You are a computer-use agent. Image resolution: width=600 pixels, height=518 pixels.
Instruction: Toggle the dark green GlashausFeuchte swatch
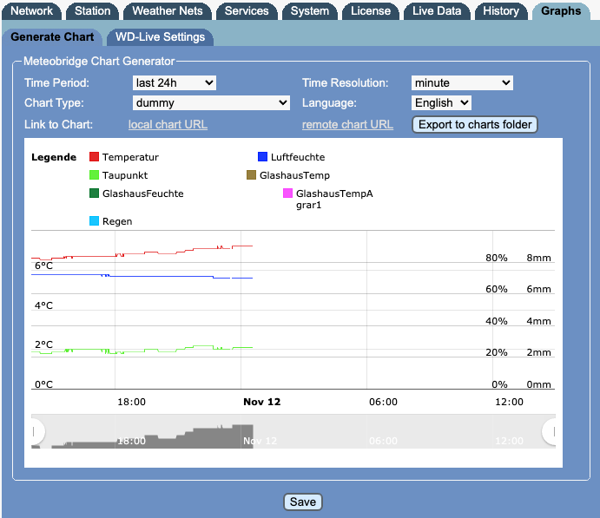point(95,193)
